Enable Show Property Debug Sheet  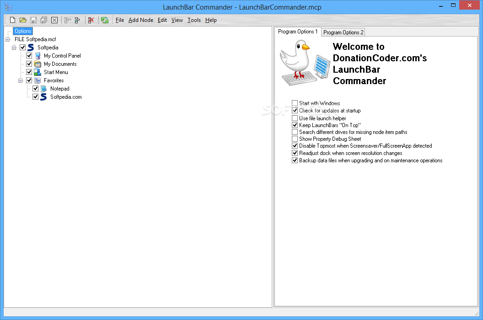[295, 139]
